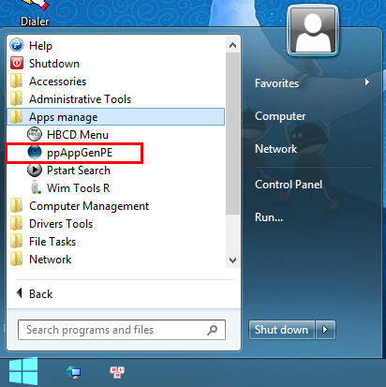Expand Favorites submenu arrow
Image resolution: width=386 pixels, height=387 pixels.
pyautogui.click(x=367, y=82)
